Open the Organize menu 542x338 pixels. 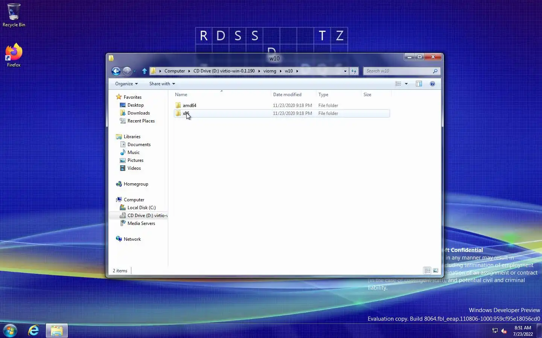click(x=126, y=84)
